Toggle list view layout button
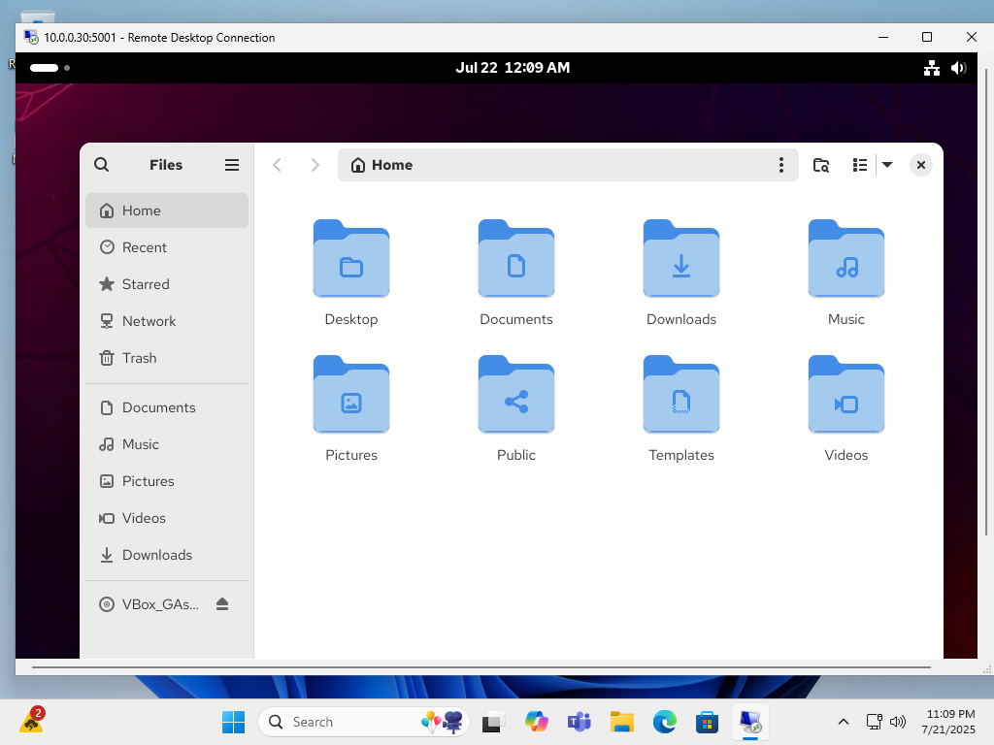 (859, 165)
